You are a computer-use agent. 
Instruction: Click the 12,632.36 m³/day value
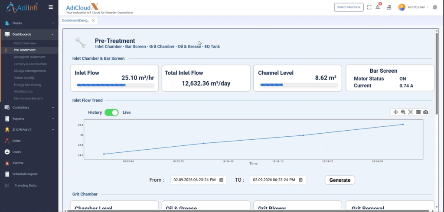pos(206,84)
